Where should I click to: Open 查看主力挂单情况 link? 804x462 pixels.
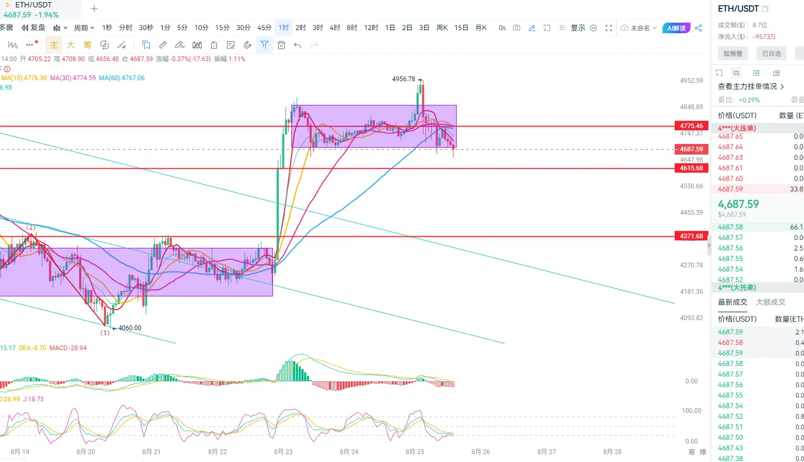(751, 86)
